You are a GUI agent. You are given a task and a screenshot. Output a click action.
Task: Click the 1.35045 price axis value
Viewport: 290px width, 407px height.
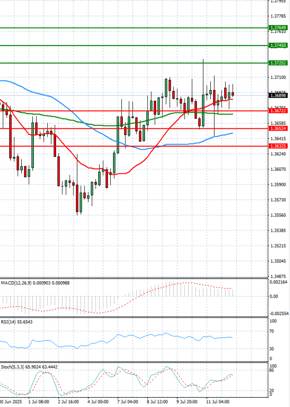pyautogui.click(x=278, y=261)
